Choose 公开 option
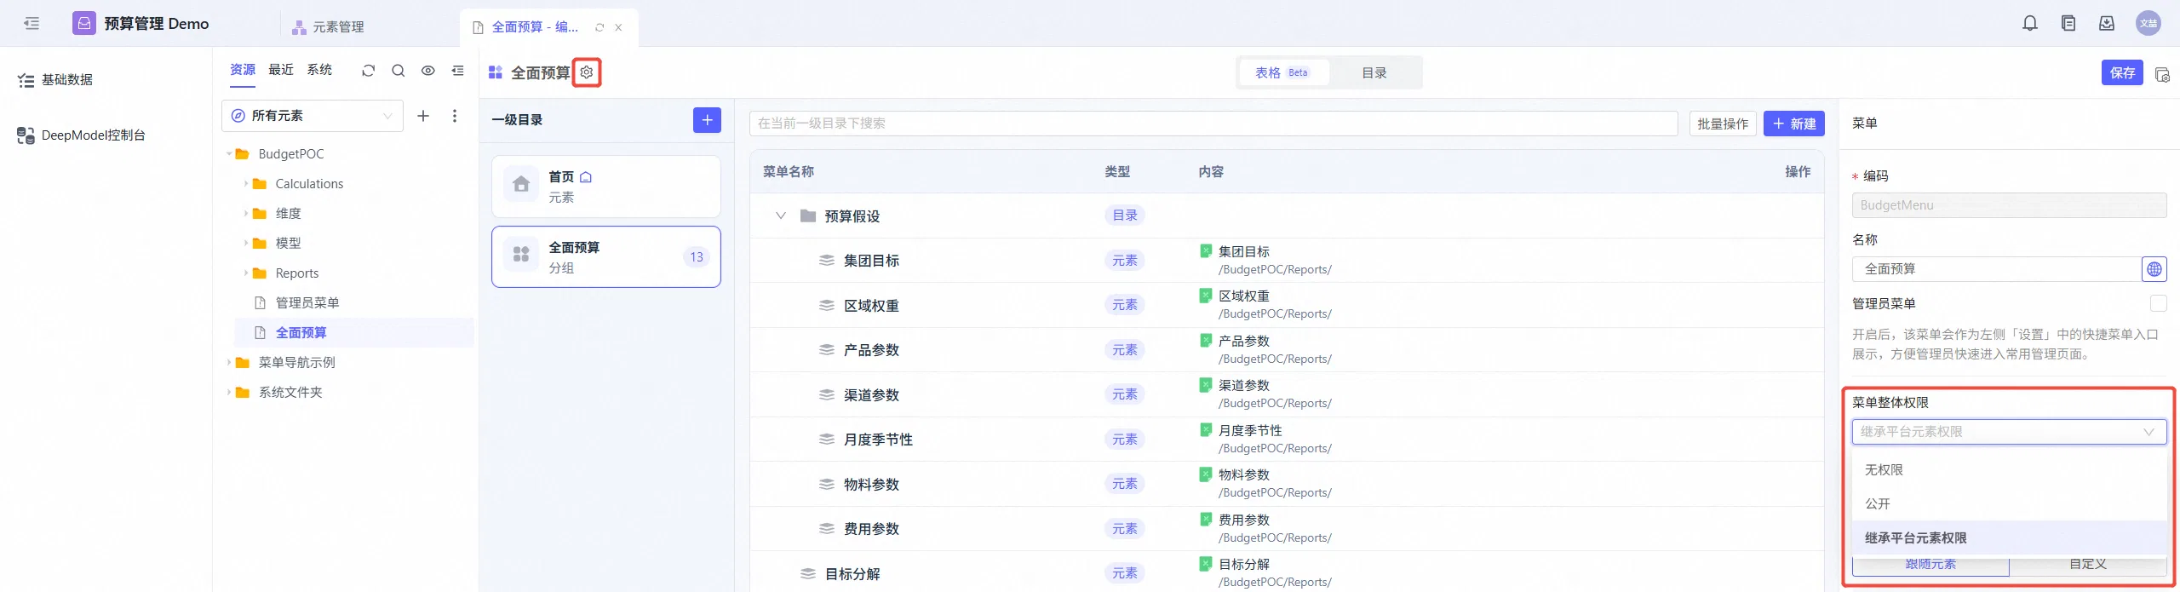This screenshot has width=2180, height=592. pyautogui.click(x=2009, y=504)
